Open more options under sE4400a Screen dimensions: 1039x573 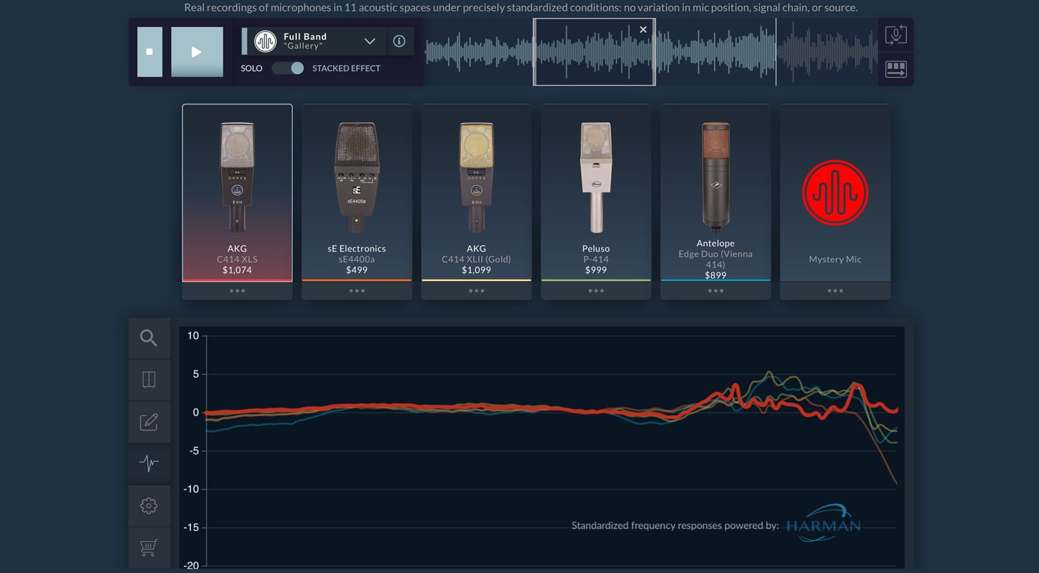coord(357,291)
